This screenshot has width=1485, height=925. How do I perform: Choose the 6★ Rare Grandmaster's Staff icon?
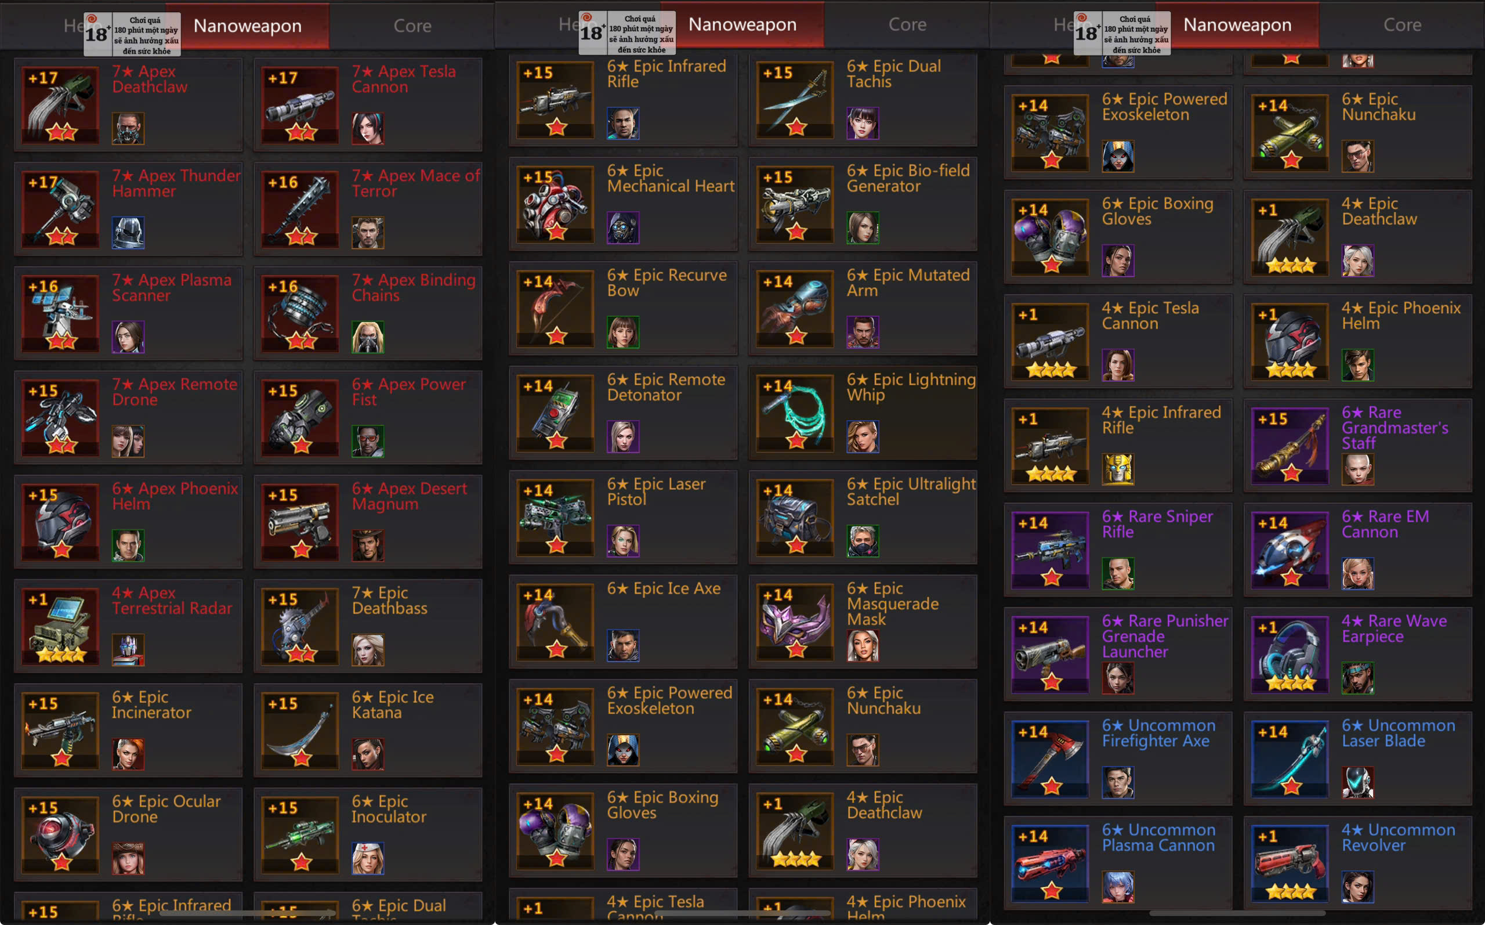coord(1290,446)
